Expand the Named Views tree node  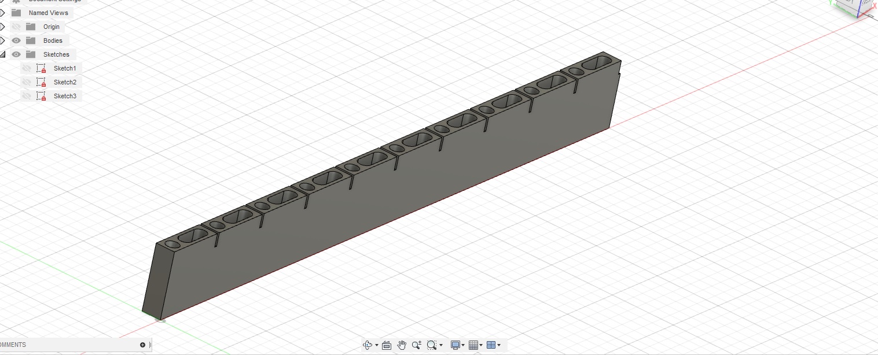(x=2, y=13)
